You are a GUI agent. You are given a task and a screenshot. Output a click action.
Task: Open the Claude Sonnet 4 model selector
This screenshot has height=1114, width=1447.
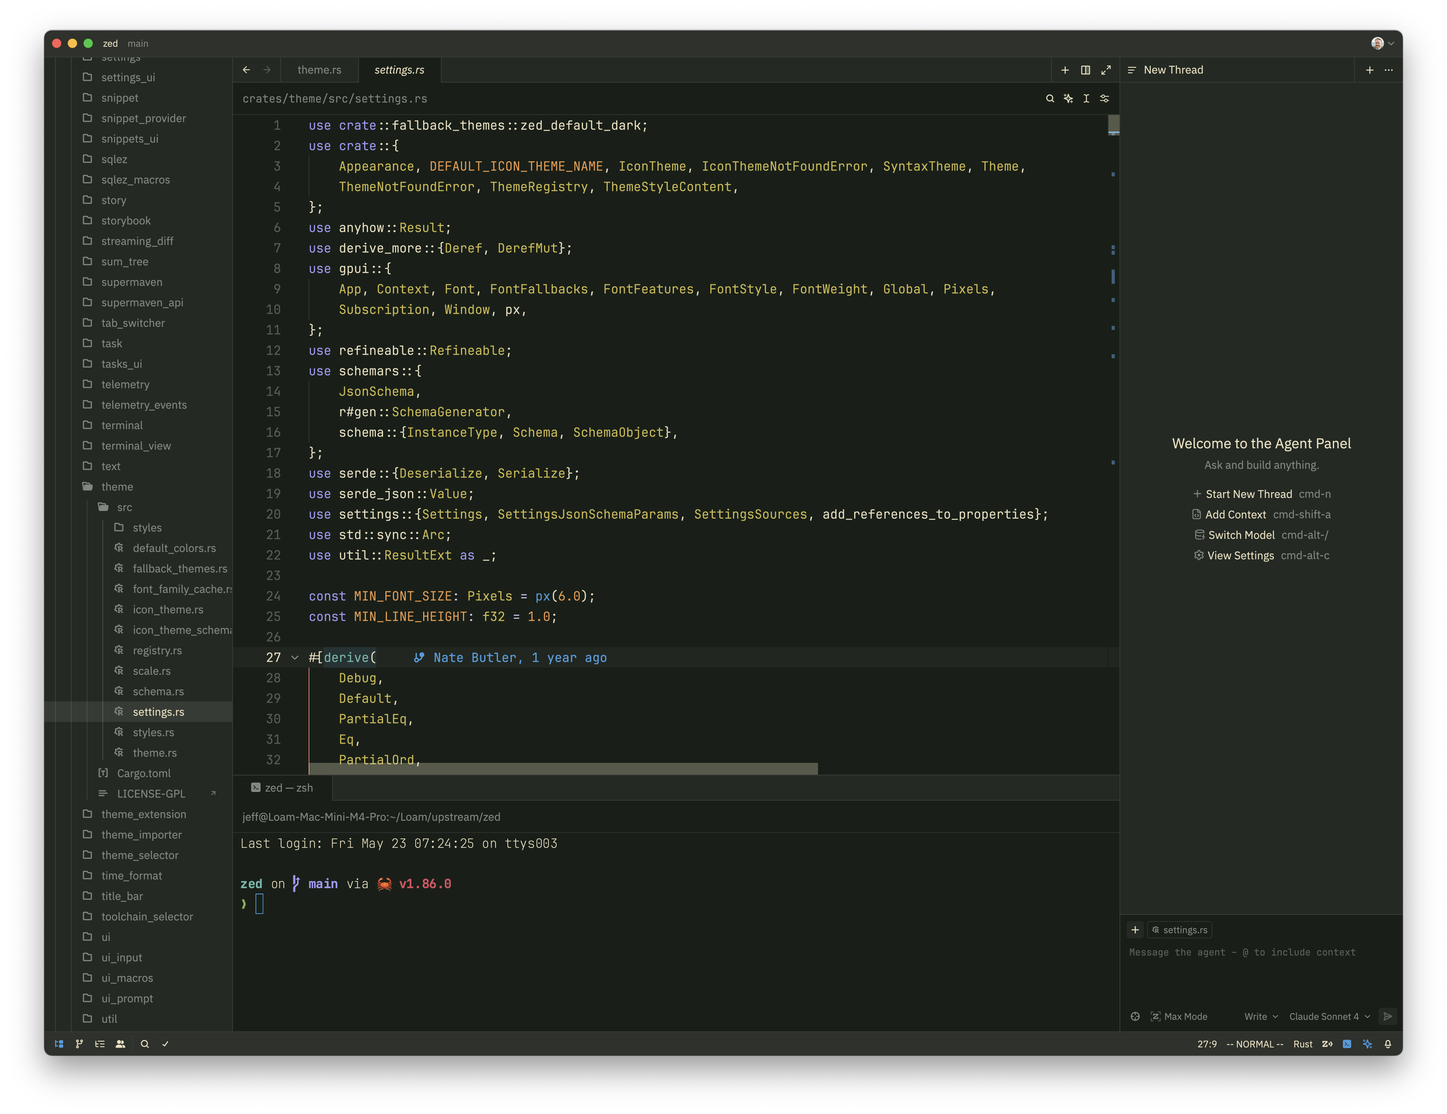pos(1329,1017)
